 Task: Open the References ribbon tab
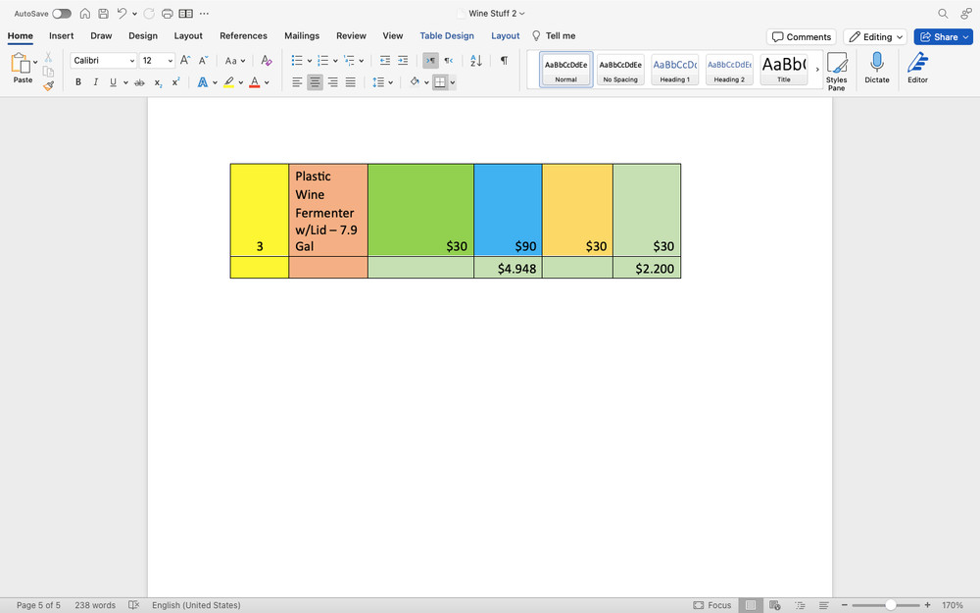click(243, 36)
